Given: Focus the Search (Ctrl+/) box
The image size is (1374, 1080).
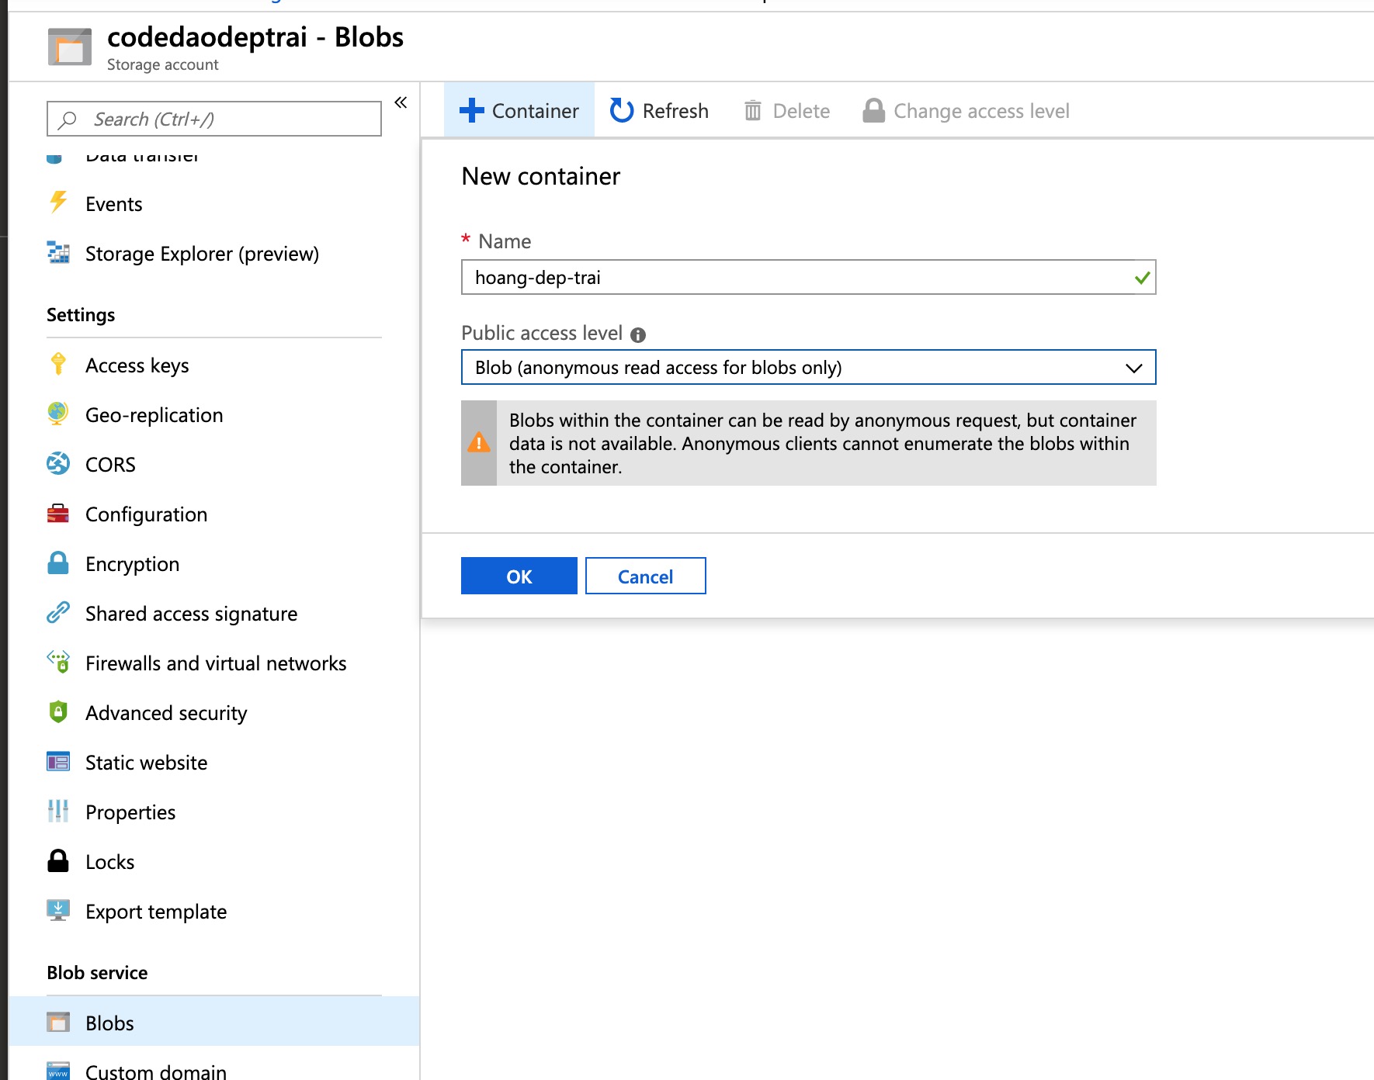Looking at the screenshot, I should pos(225,119).
